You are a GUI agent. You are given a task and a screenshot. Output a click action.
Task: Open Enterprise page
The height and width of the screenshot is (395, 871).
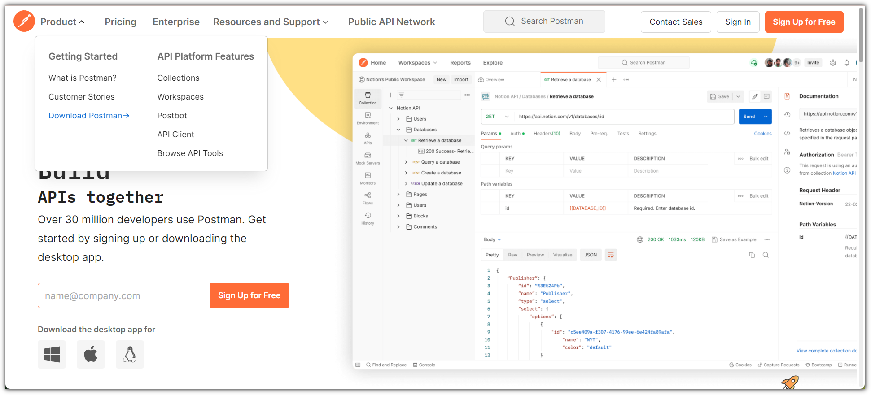tap(176, 22)
